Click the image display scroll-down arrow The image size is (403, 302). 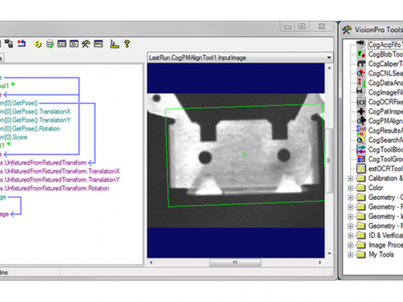tap(329, 254)
